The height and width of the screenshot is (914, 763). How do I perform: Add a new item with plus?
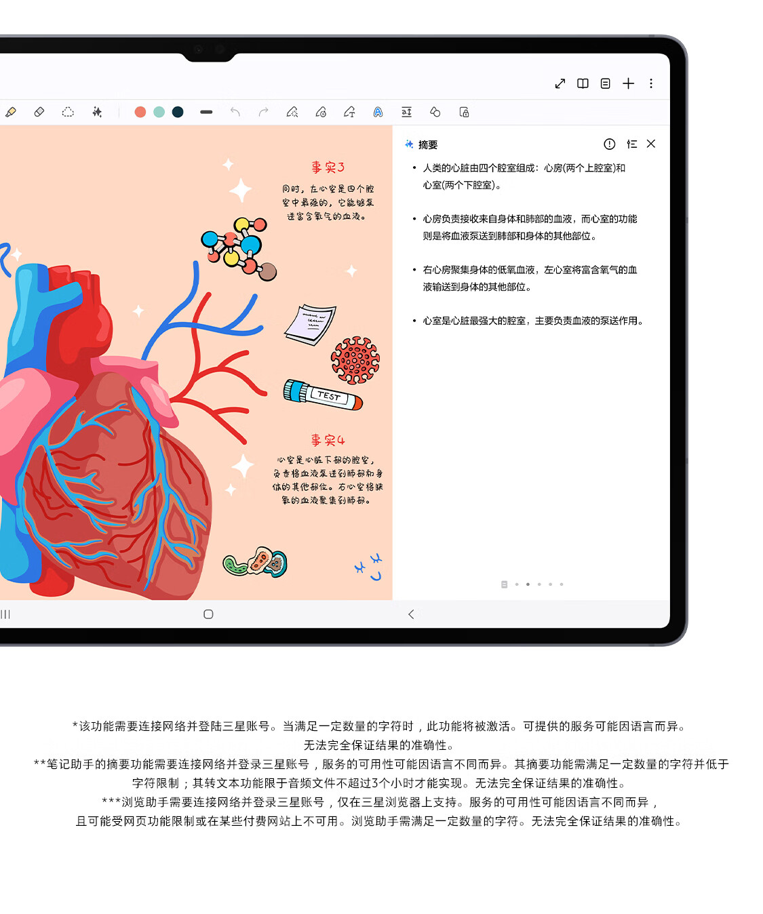point(629,83)
